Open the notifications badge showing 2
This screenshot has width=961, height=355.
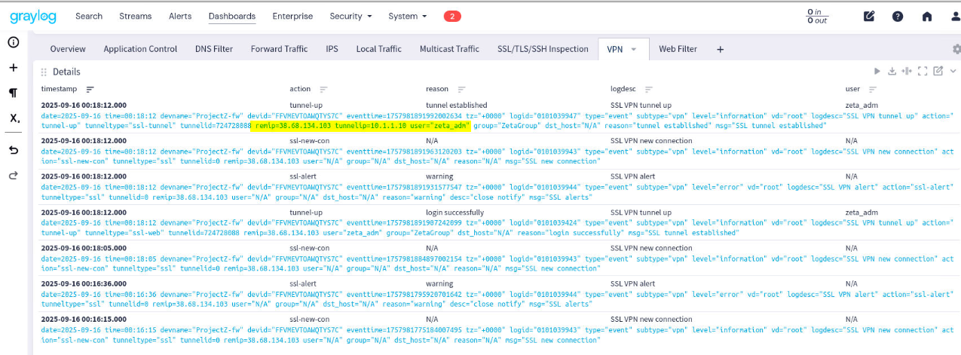coord(452,16)
